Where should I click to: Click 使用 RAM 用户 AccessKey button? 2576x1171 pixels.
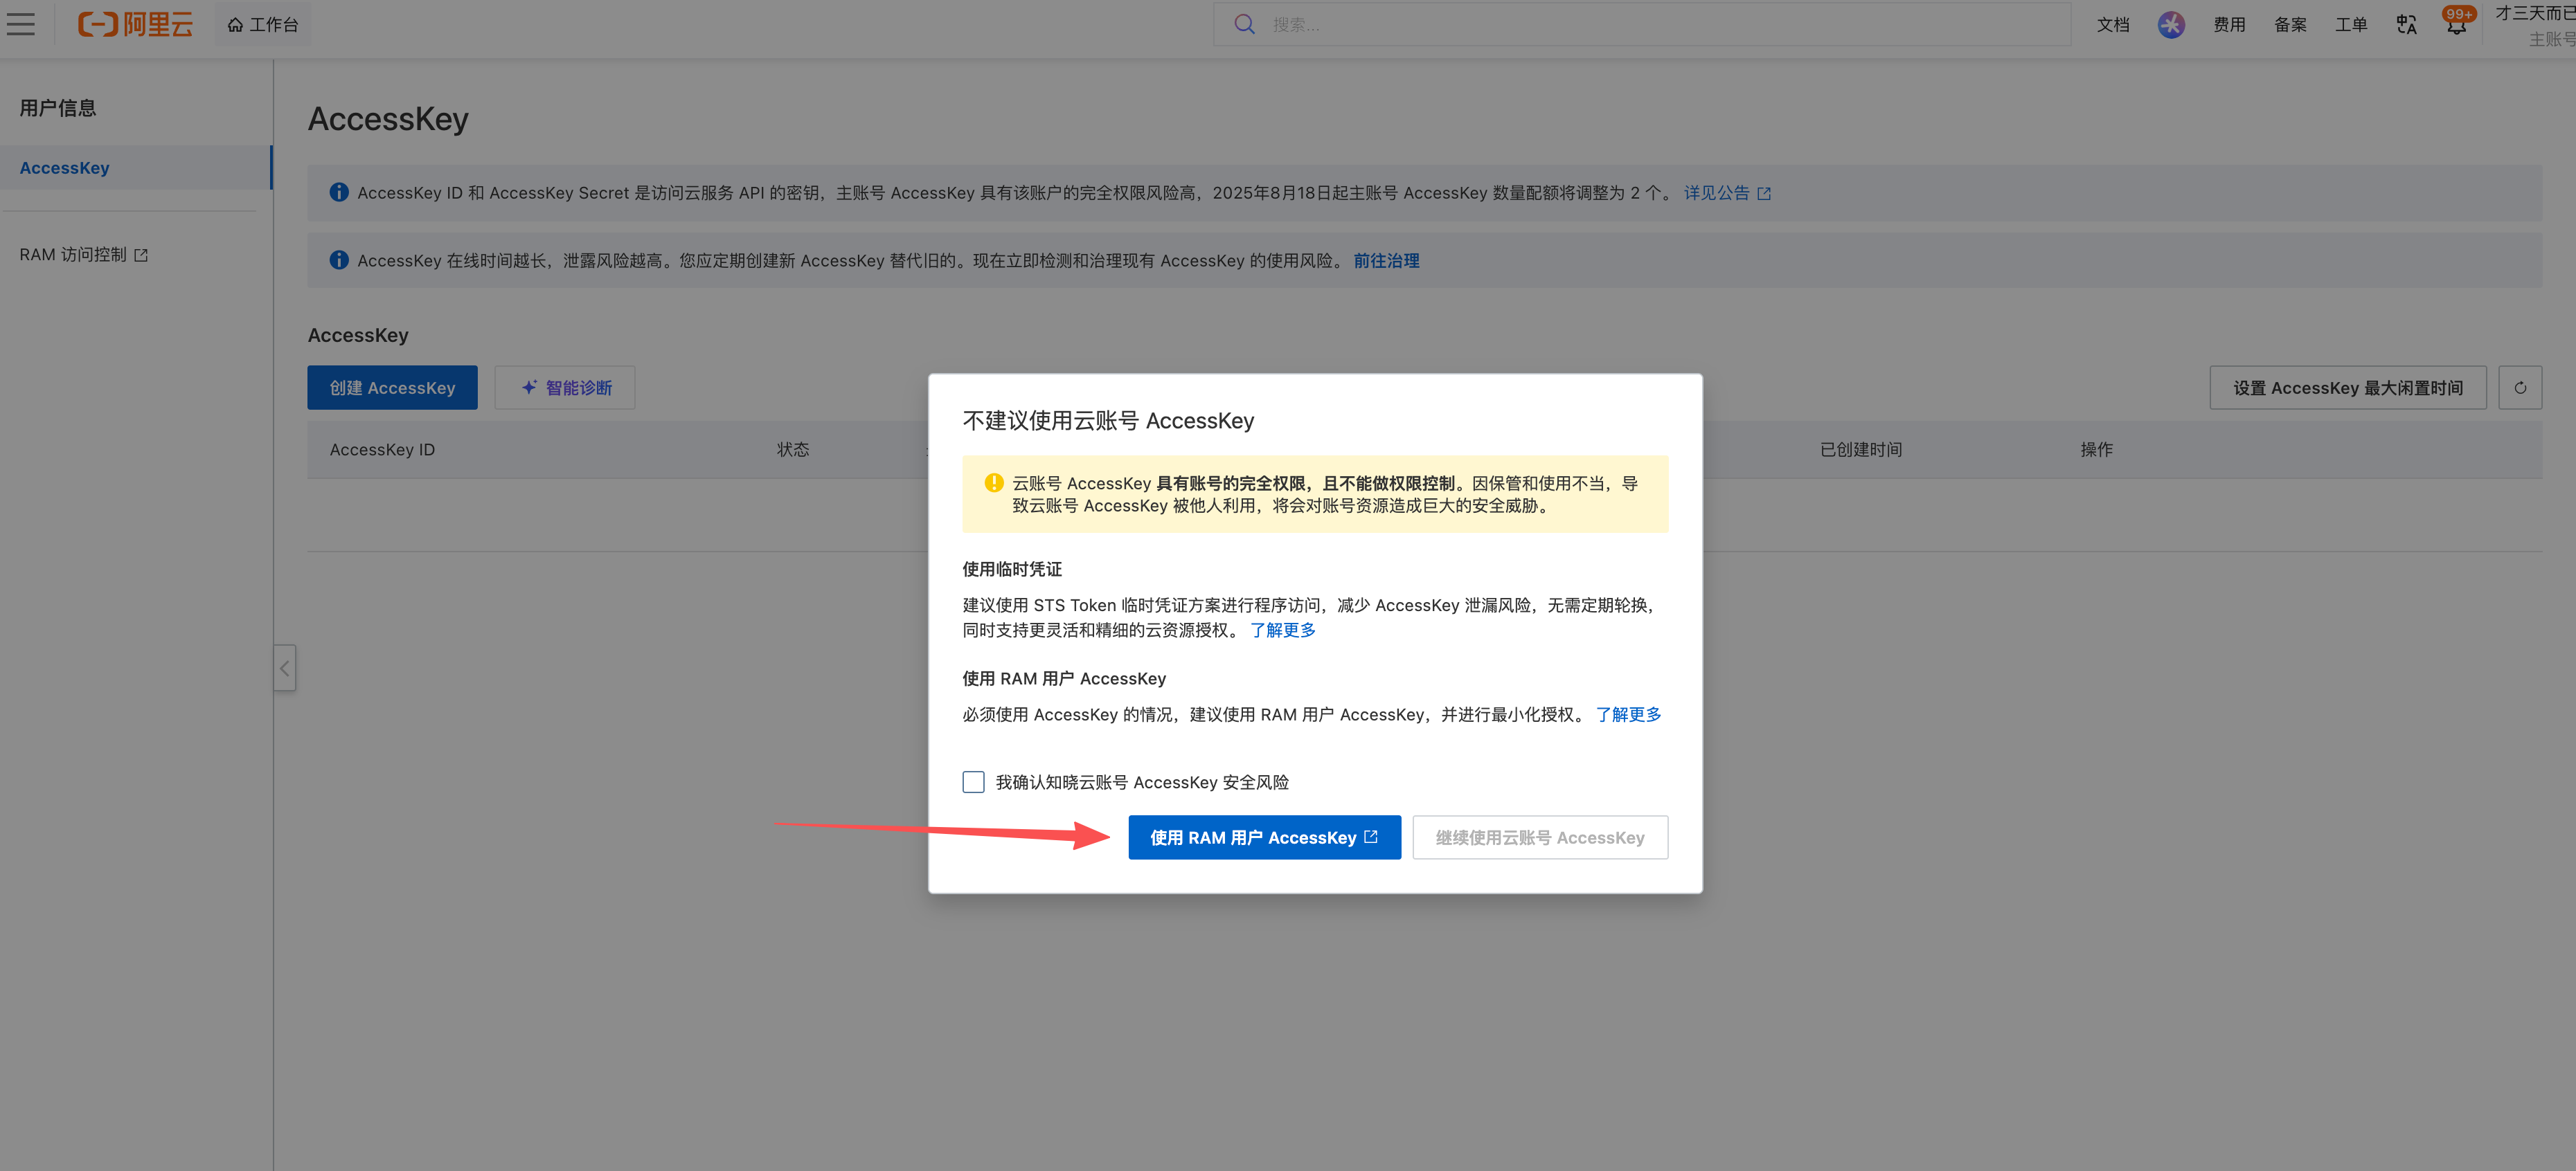point(1264,837)
